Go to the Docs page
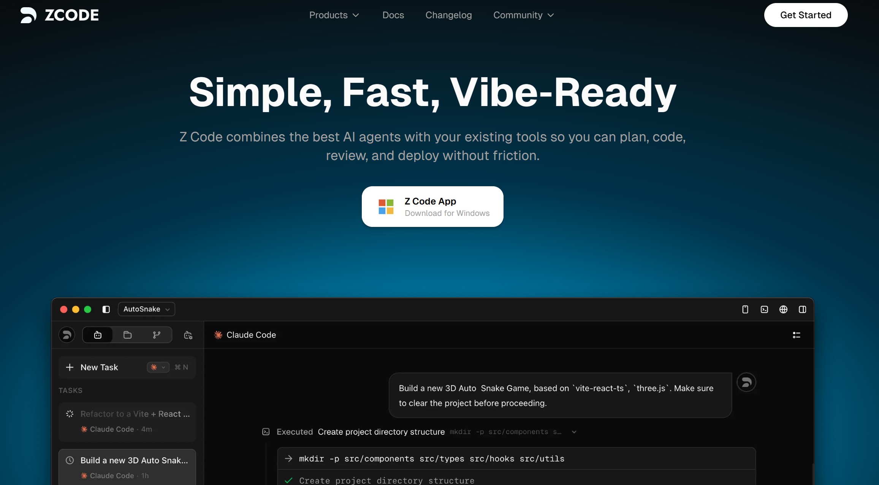Viewport: 879px width, 485px height. pyautogui.click(x=393, y=15)
